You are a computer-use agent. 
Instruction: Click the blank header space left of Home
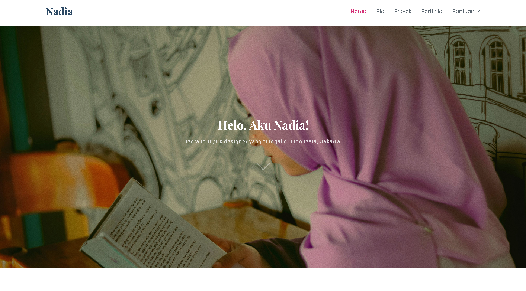(211, 13)
